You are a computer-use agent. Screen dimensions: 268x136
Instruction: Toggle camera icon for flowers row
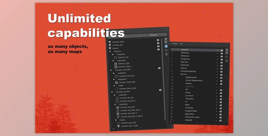click(158, 46)
